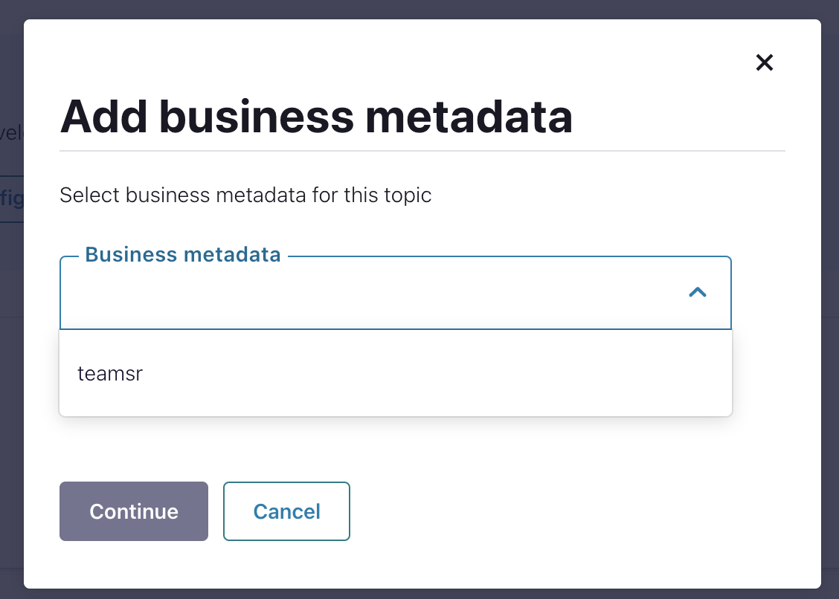Select the teamsr option

tap(110, 374)
